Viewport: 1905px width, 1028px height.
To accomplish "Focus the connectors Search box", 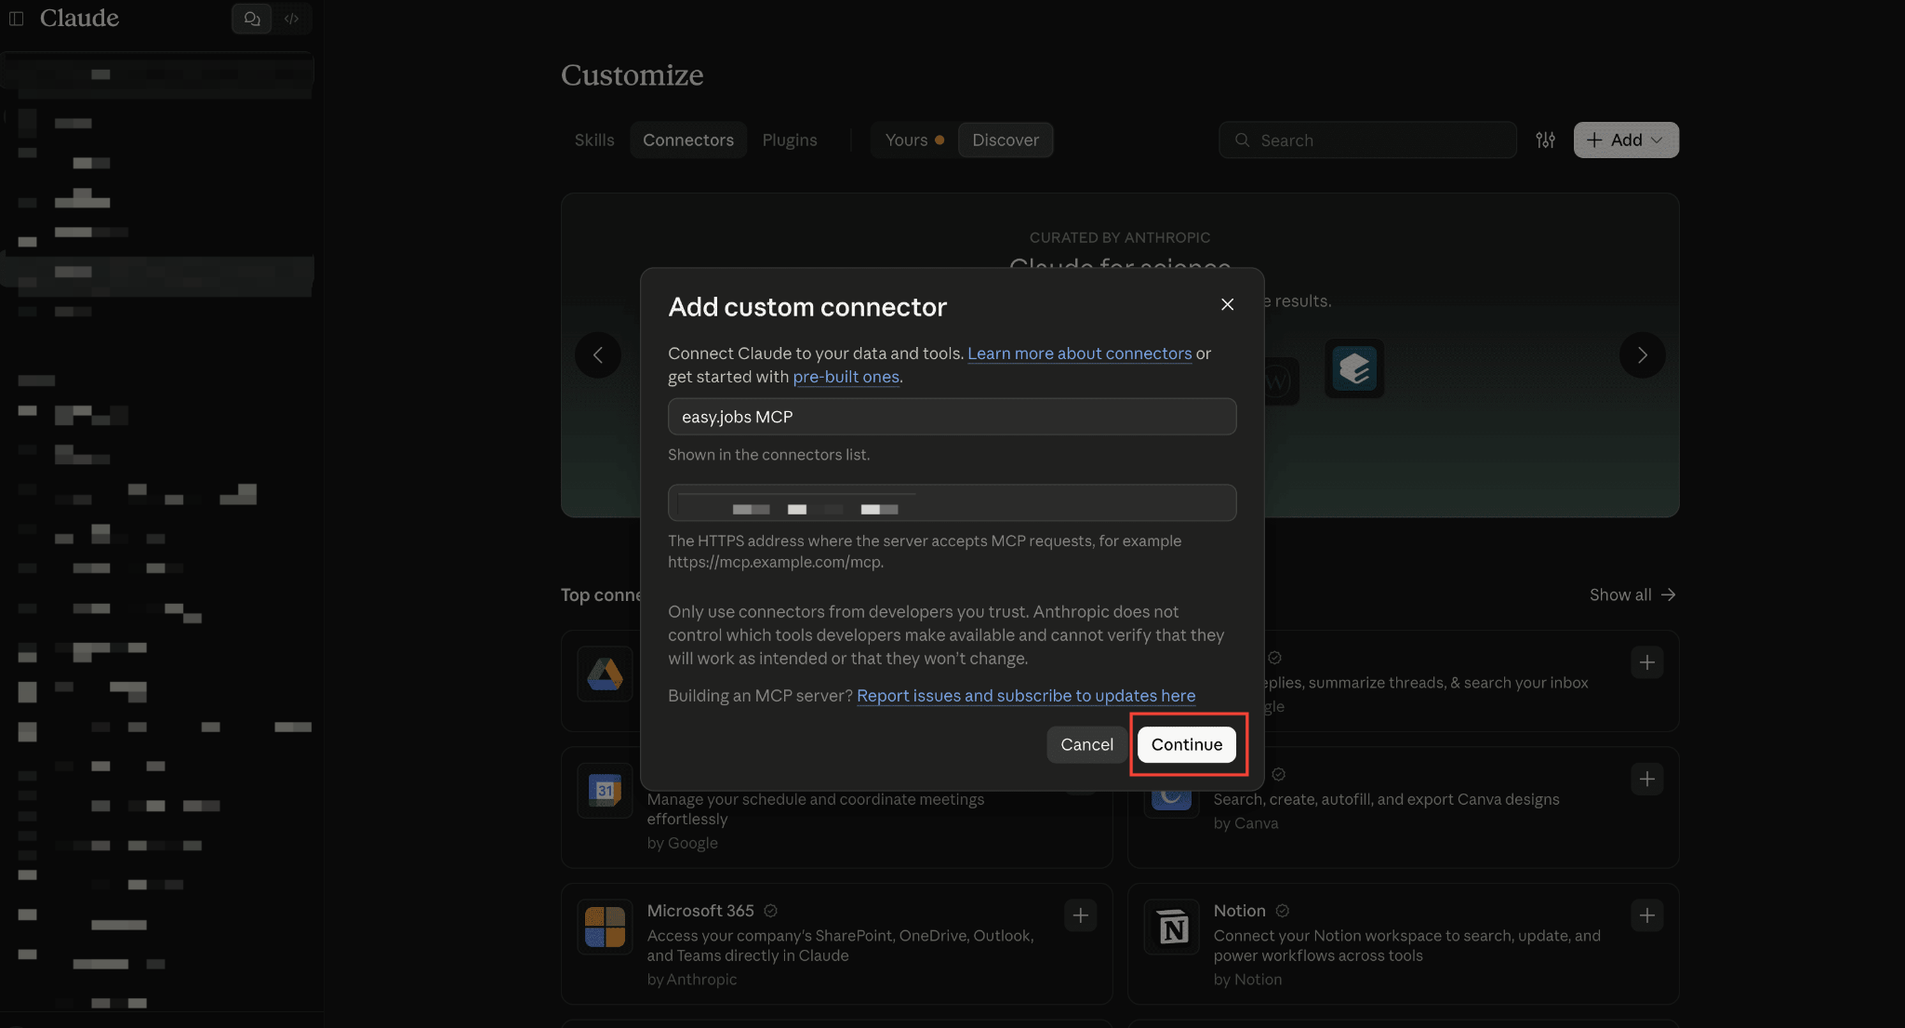I will 1367,140.
